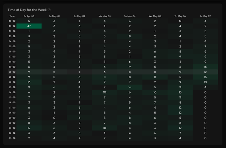Click the 0 cell for Fr May 07 at 23:00
Image resolution: width=226 pixels, height=148 pixels.
pyautogui.click(x=205, y=138)
